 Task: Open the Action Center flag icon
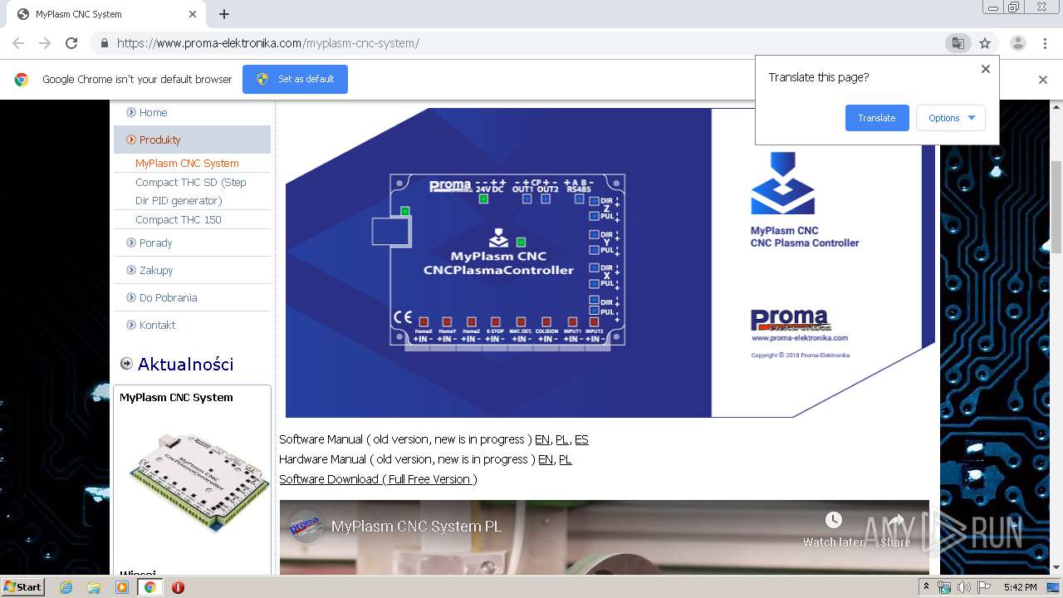(x=983, y=587)
